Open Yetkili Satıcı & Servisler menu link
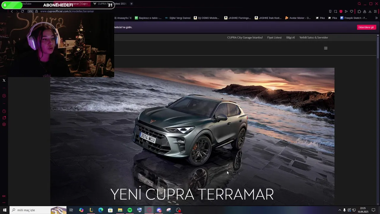The image size is (380, 214). [x=313, y=37]
